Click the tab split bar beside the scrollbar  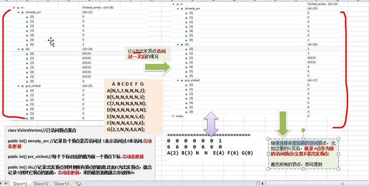pos(258,184)
